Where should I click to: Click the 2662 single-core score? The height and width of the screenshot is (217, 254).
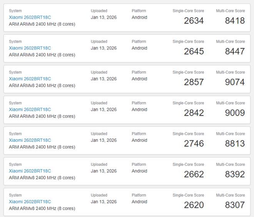(x=194, y=174)
